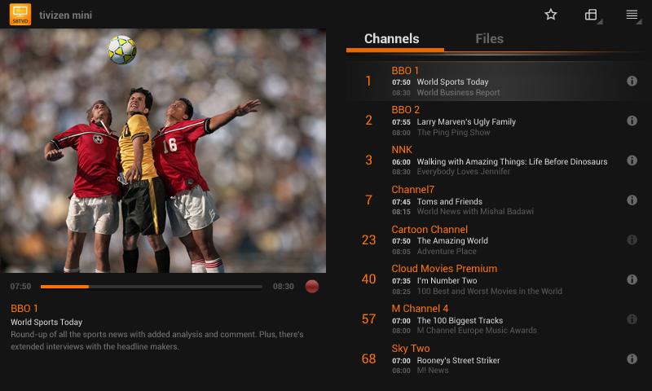Select channel BBO 2 name

(x=405, y=110)
